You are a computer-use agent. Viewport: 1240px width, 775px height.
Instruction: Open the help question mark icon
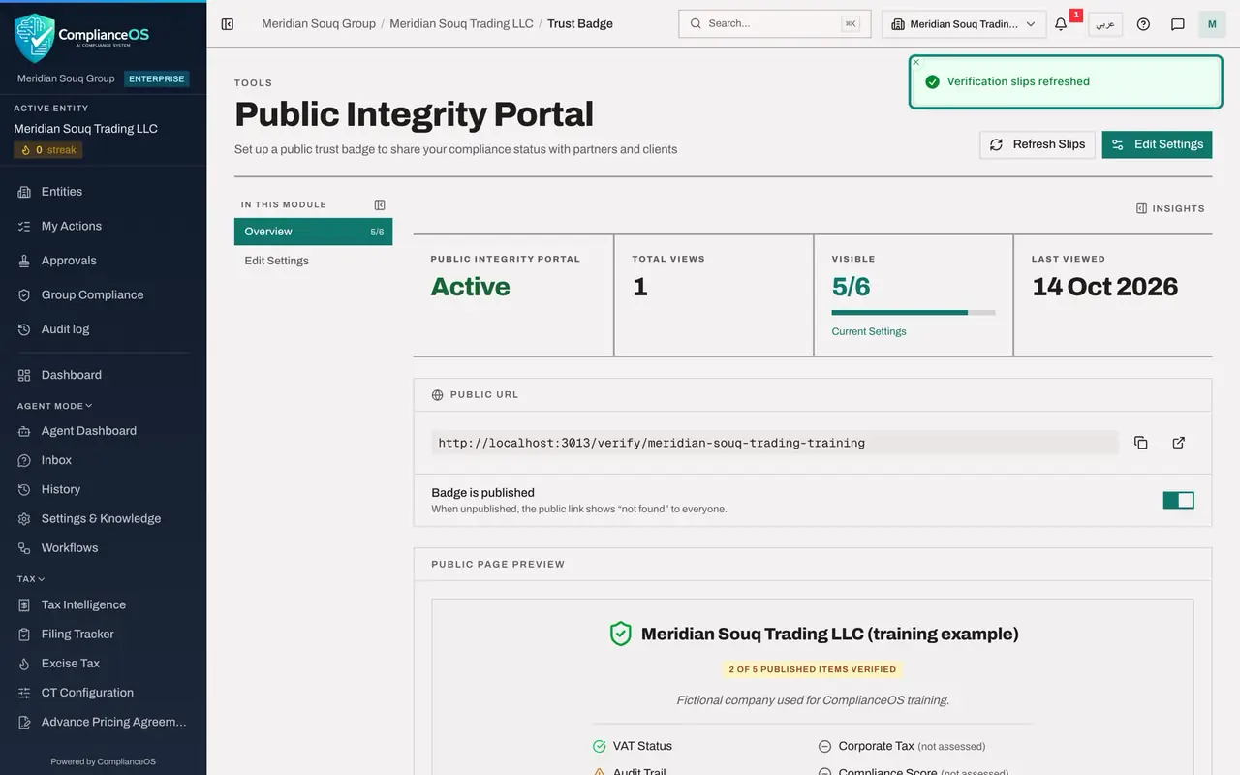pos(1143,24)
